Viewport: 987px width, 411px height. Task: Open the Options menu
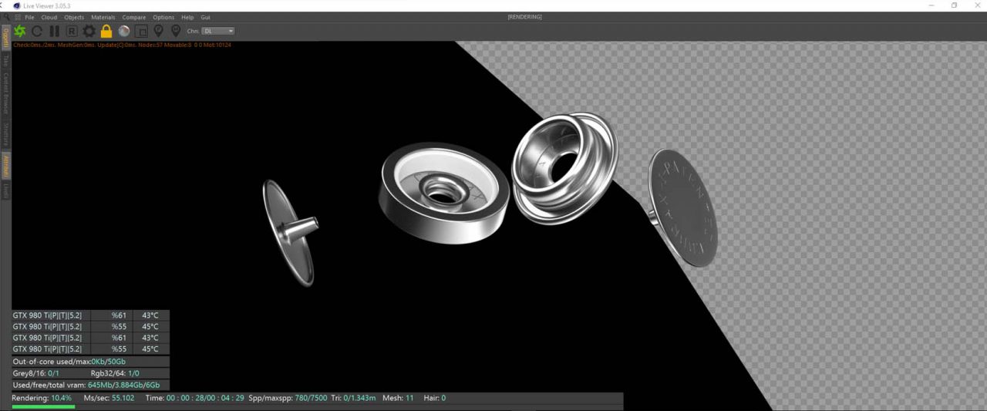(163, 17)
